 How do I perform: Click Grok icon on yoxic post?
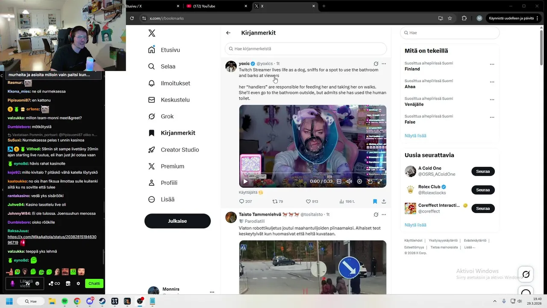tap(376, 64)
